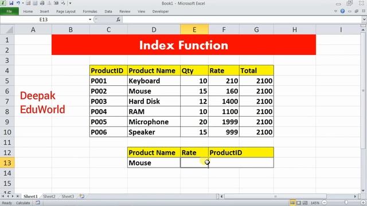This screenshot has width=367, height=206.
Task: Click the Deepak EduWorld text
Action: click(x=42, y=102)
